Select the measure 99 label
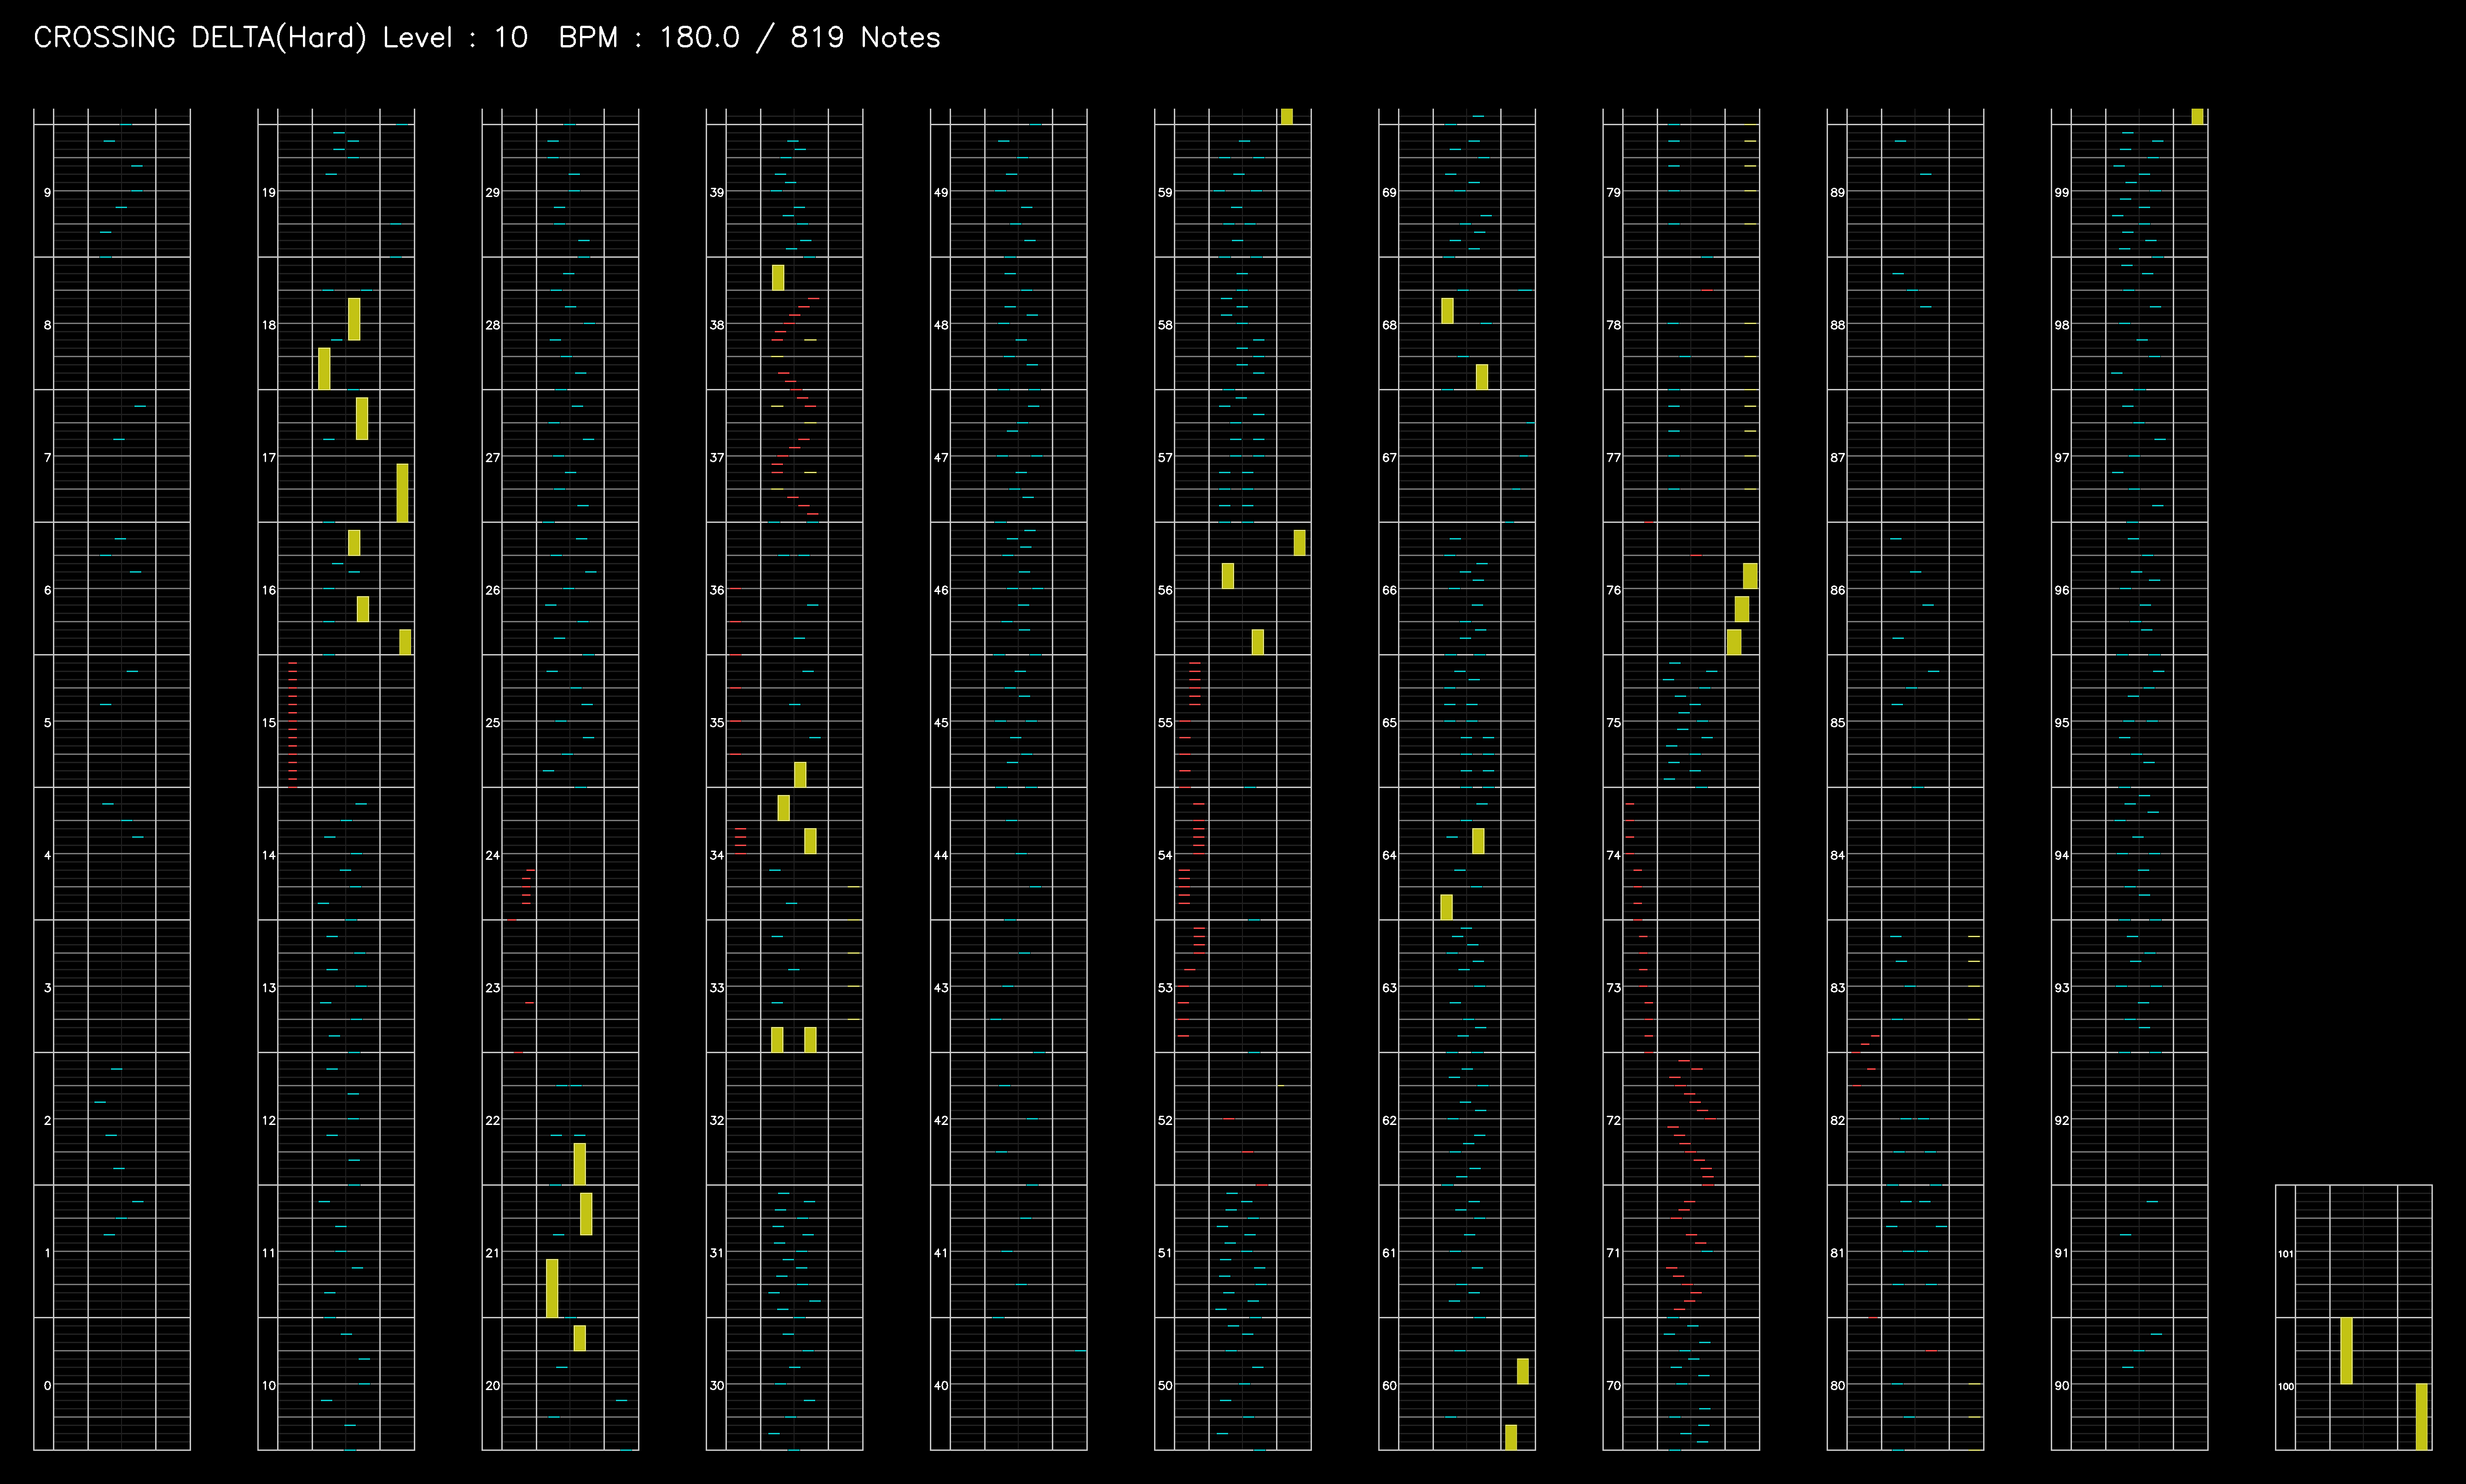The width and height of the screenshot is (2466, 1484). click(2061, 192)
